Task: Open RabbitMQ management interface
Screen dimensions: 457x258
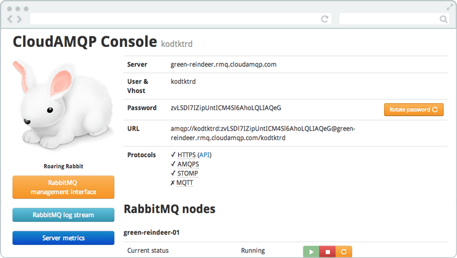Action: pos(64,187)
